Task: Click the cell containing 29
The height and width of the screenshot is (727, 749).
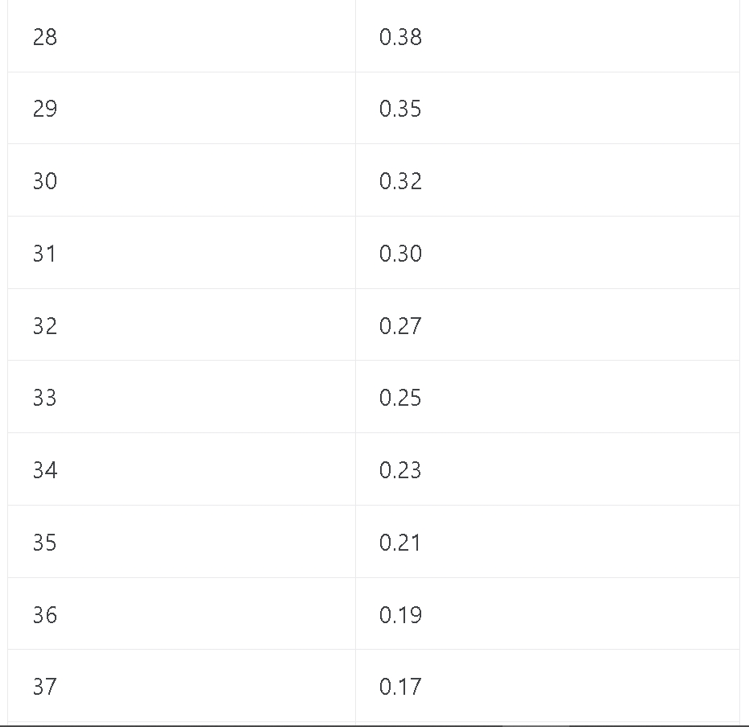Action: point(181,108)
